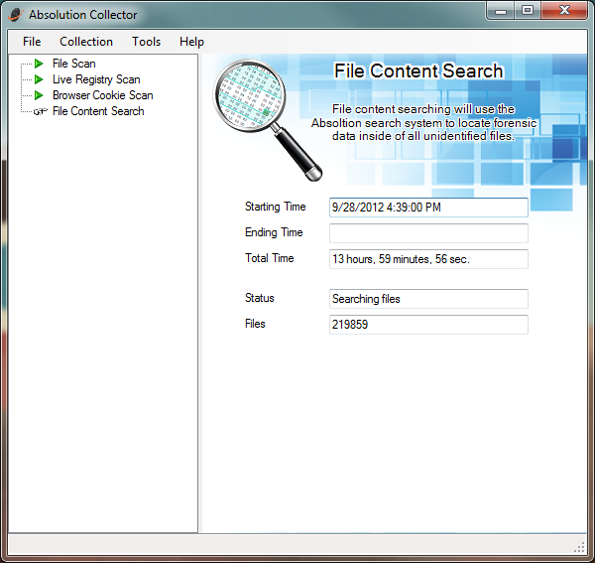Click the Starting Time field
The width and height of the screenshot is (595, 563).
click(428, 208)
